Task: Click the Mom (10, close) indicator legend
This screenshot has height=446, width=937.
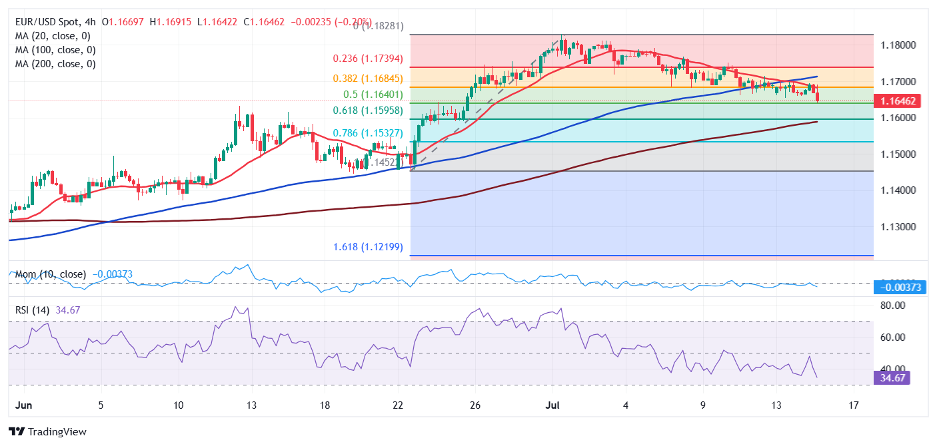Action: tap(49, 274)
